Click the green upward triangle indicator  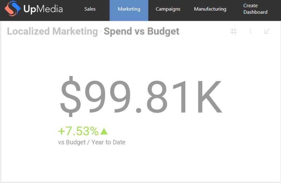(104, 131)
